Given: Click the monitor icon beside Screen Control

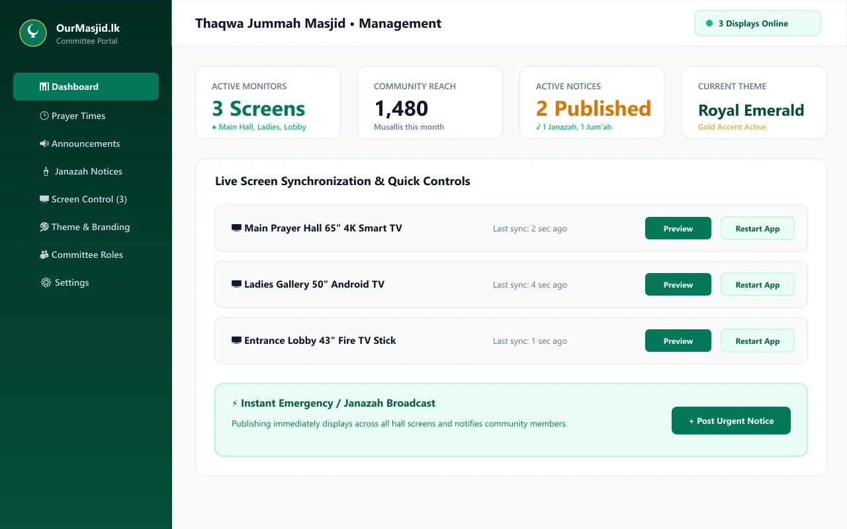Looking at the screenshot, I should pyautogui.click(x=44, y=199).
